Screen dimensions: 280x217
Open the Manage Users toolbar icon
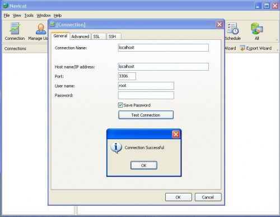(38, 31)
